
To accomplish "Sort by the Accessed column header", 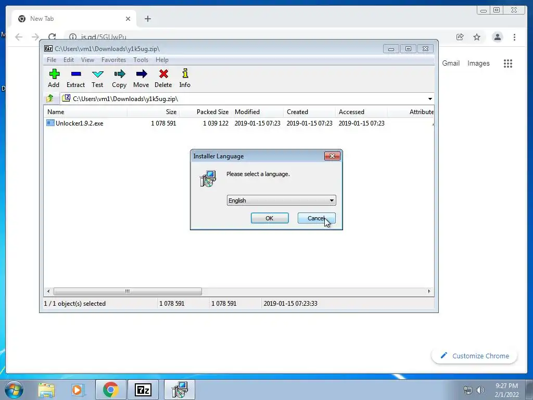I will [x=361, y=112].
